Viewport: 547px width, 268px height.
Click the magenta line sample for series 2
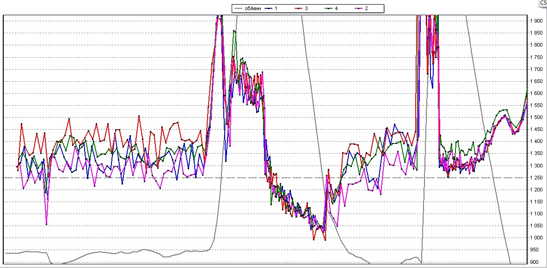[x=359, y=8]
